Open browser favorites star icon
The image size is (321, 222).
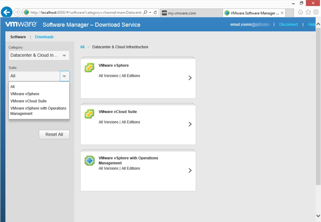click(x=308, y=12)
